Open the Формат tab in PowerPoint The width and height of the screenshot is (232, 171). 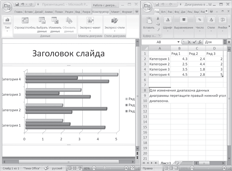[127, 12]
